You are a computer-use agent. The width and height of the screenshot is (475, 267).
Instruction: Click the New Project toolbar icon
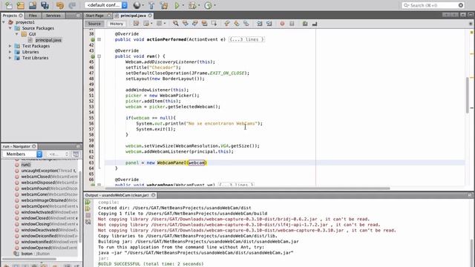click(21, 5)
